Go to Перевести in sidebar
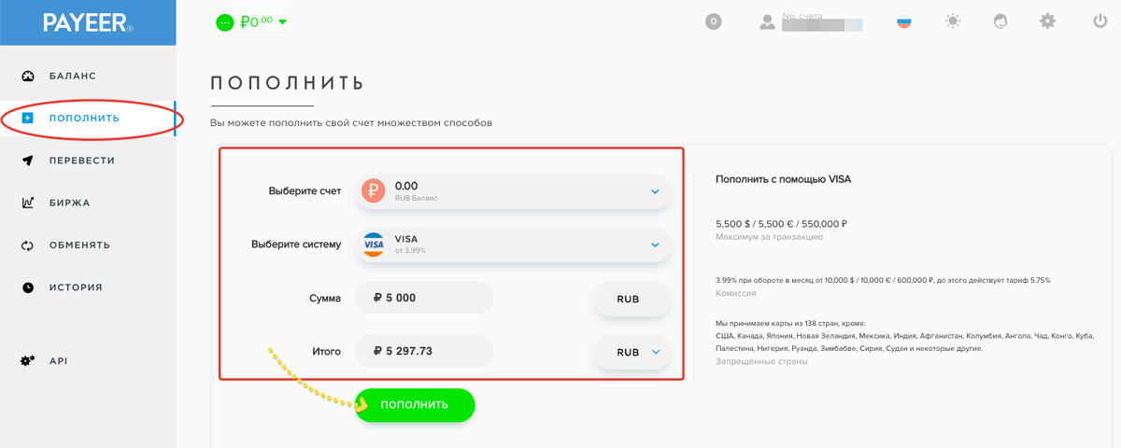The height and width of the screenshot is (448, 1121). tap(81, 161)
